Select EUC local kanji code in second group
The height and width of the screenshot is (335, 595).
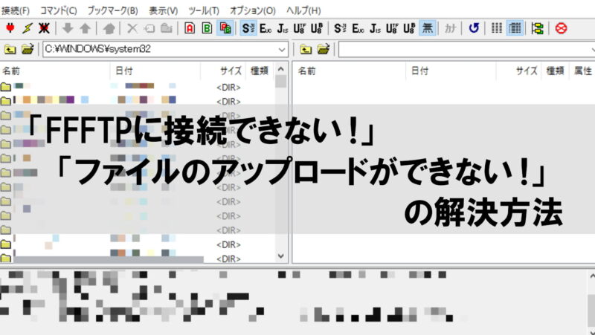[x=358, y=28]
